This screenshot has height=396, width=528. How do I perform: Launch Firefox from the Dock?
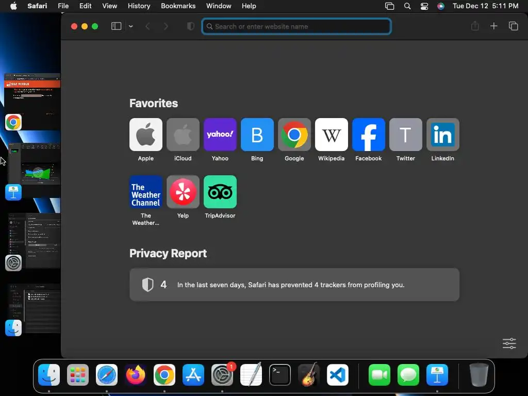tap(136, 374)
